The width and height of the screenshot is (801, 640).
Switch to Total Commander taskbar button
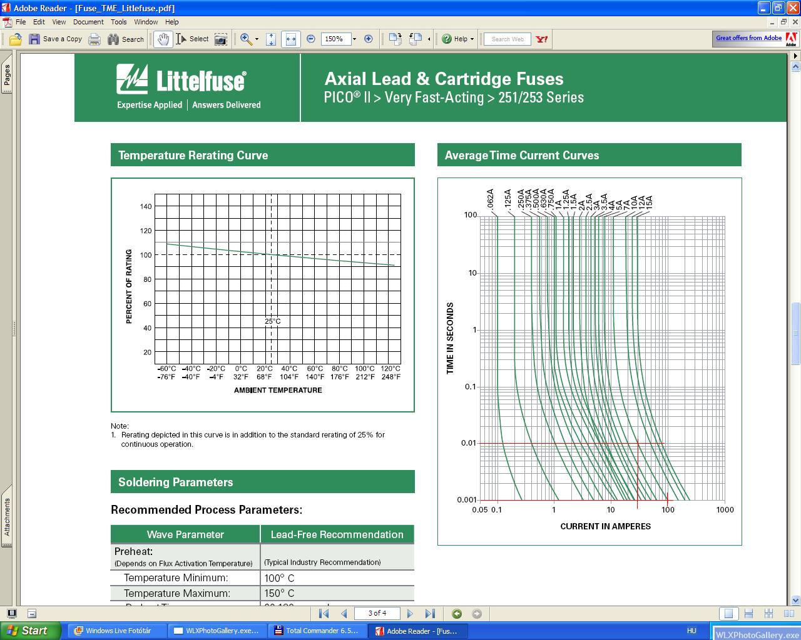(319, 631)
